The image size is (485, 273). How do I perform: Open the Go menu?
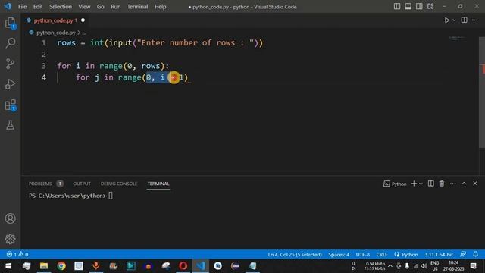(x=101, y=7)
